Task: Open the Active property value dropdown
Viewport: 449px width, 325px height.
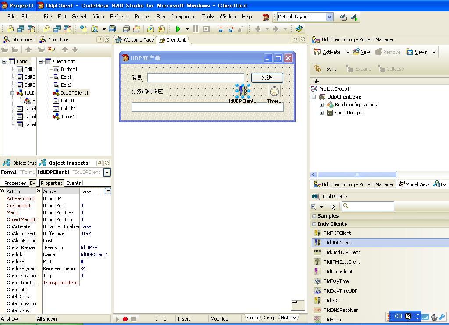Action: coord(108,191)
